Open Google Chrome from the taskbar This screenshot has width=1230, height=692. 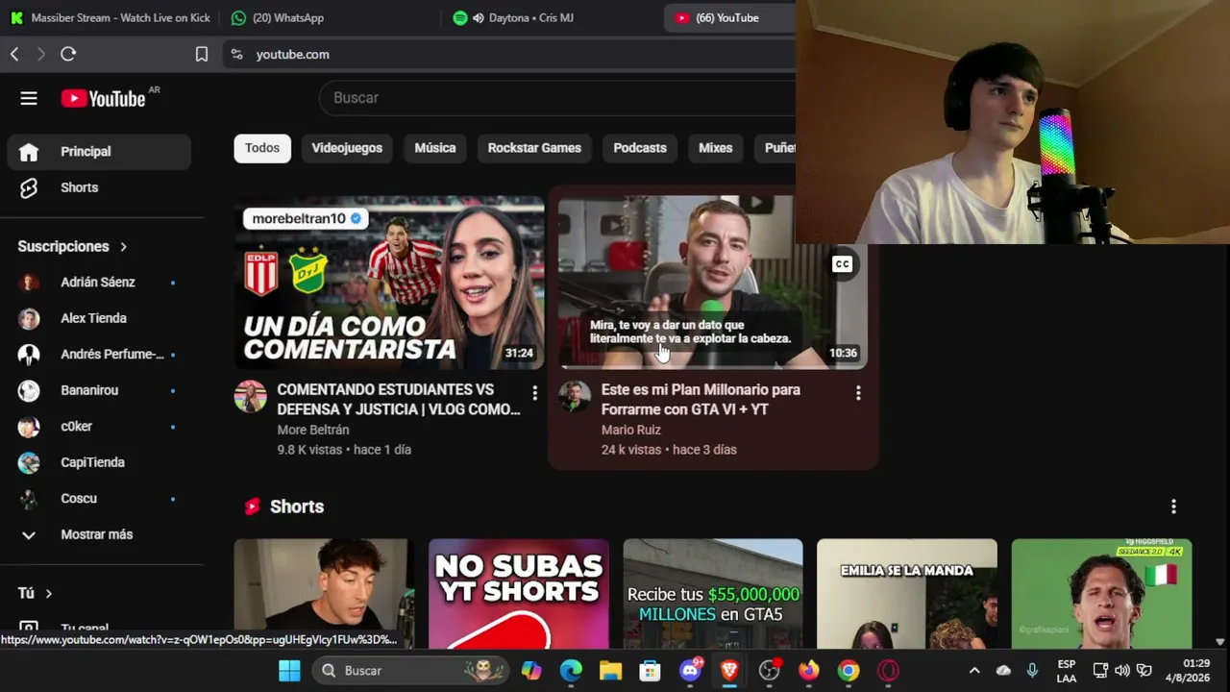point(848,670)
